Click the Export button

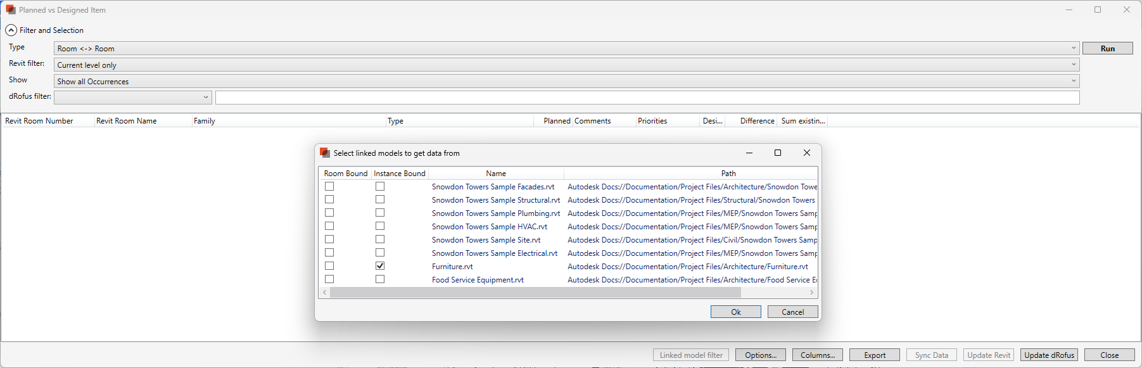coord(874,355)
